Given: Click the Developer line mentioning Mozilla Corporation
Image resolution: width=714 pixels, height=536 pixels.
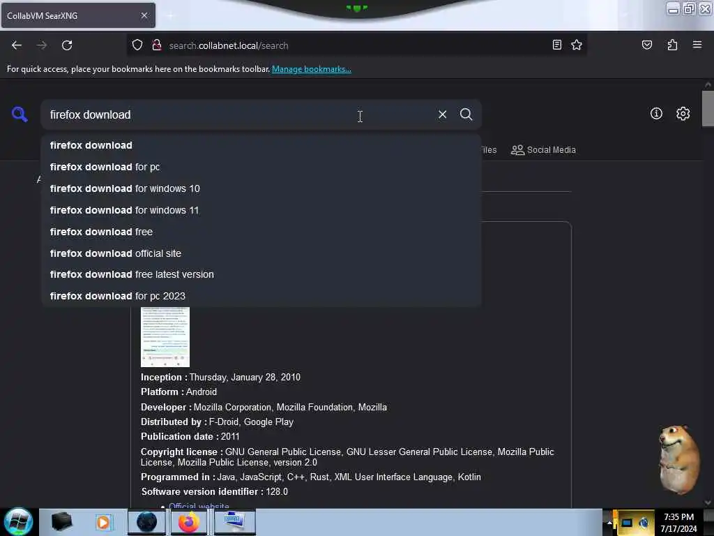Looking at the screenshot, I should pos(264,407).
